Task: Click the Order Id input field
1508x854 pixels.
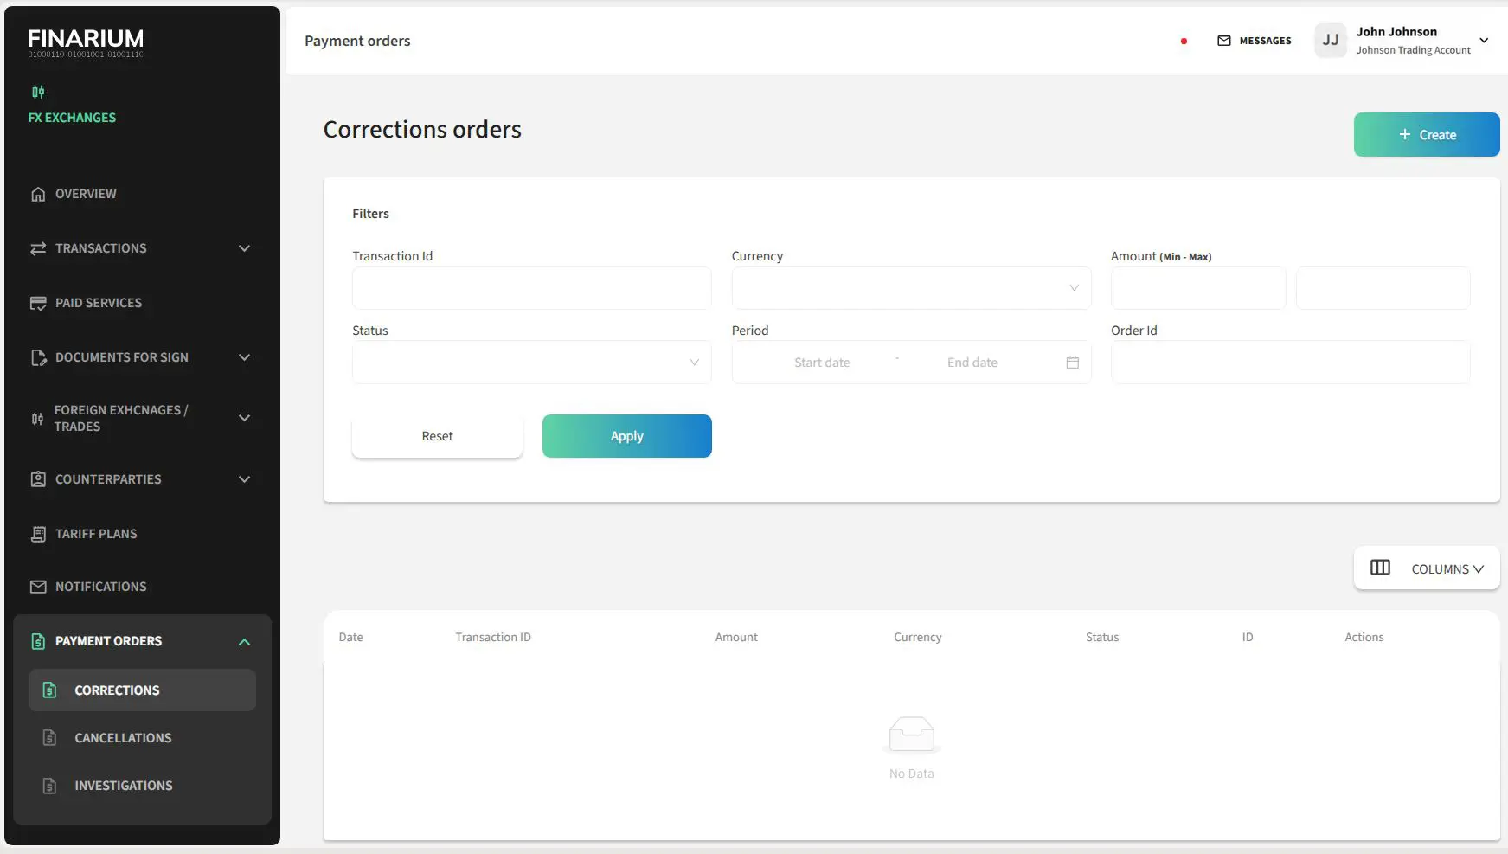Action: 1290,363
